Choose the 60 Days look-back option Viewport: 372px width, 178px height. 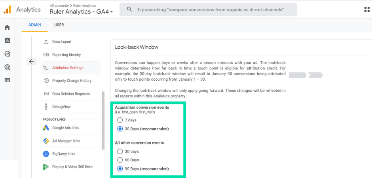point(120,160)
